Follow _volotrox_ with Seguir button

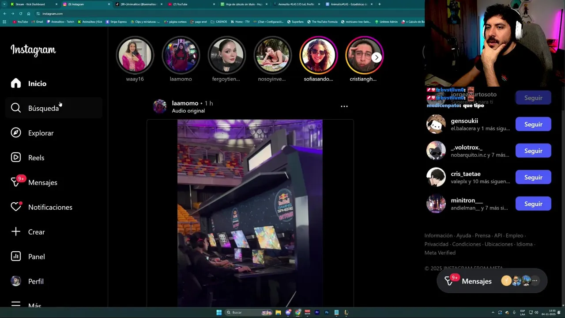533,151
